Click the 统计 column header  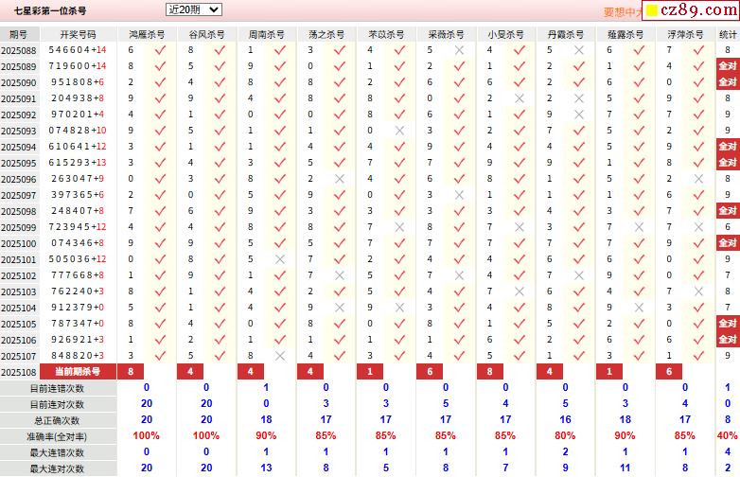(728, 34)
